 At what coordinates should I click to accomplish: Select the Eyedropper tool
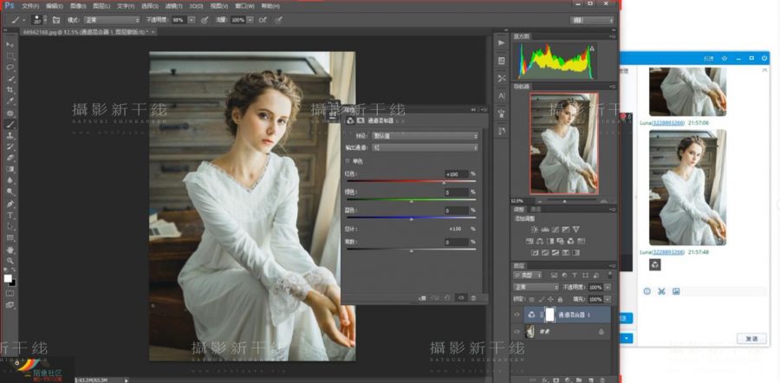point(10,101)
